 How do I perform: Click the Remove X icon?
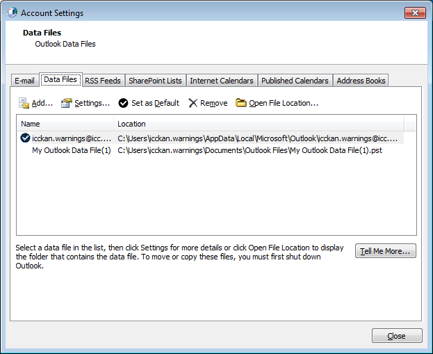[x=193, y=103]
